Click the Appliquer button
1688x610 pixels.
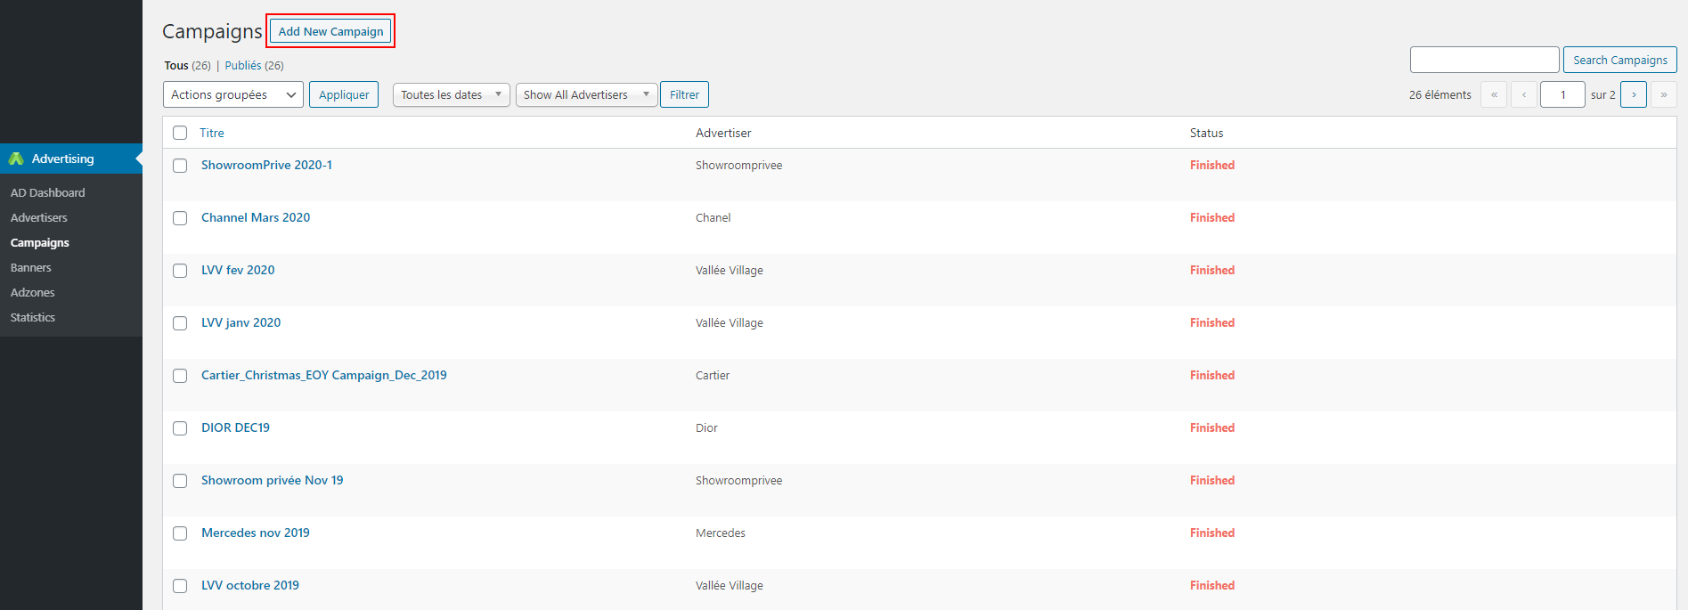tap(344, 94)
